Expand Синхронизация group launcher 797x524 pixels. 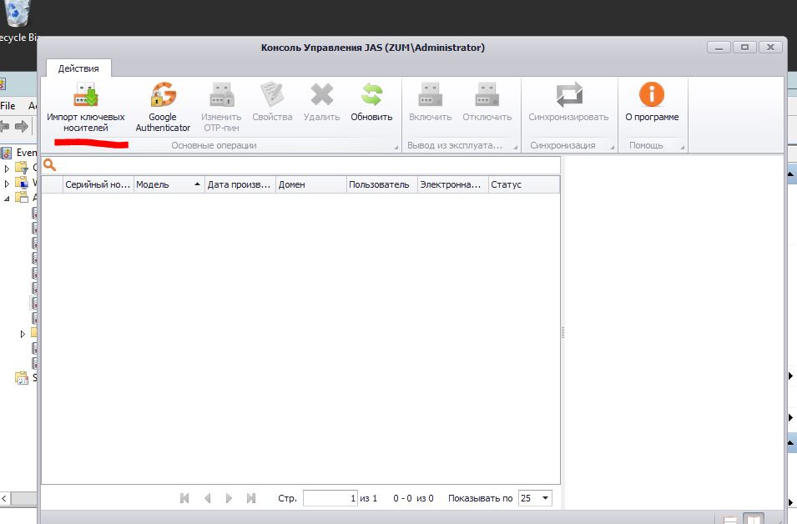coord(612,147)
